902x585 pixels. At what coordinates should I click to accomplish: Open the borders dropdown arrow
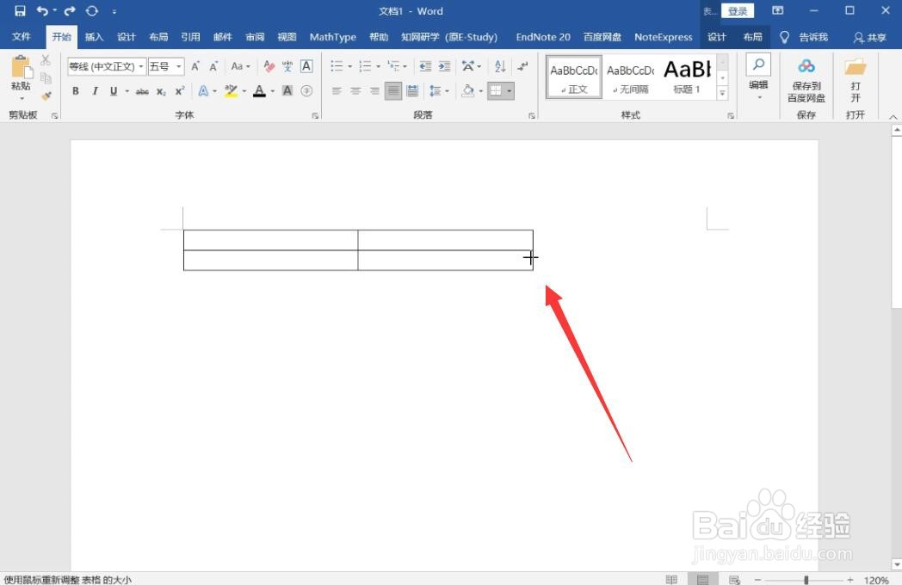(510, 91)
